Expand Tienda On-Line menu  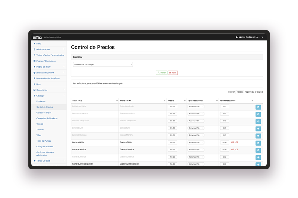click(x=49, y=161)
